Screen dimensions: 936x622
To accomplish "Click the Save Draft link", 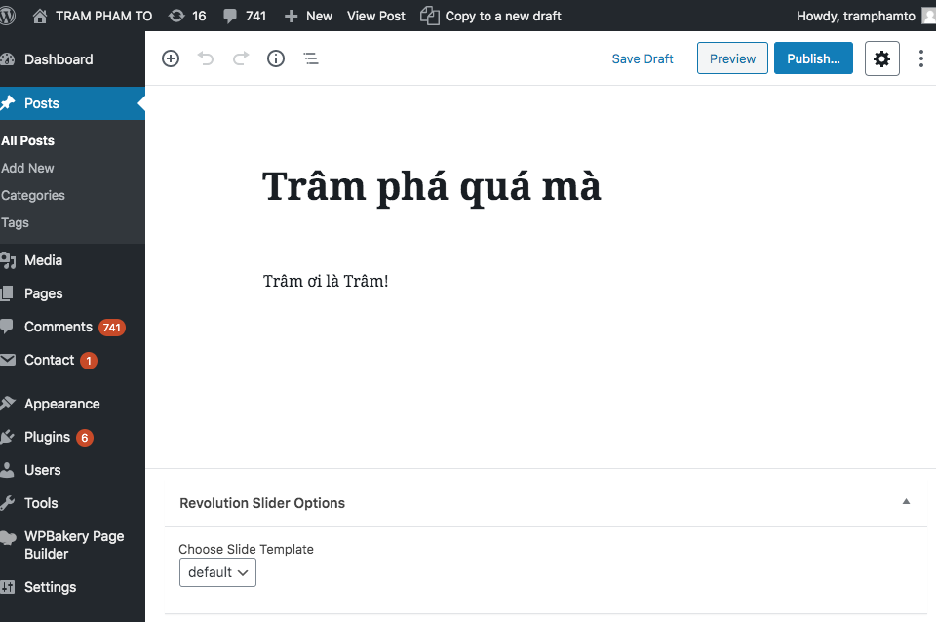I will 643,58.
